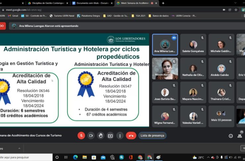Switch to Disciplina de Gestão Contemporânea tab
The height and width of the screenshot is (161, 245).
(48, 3)
